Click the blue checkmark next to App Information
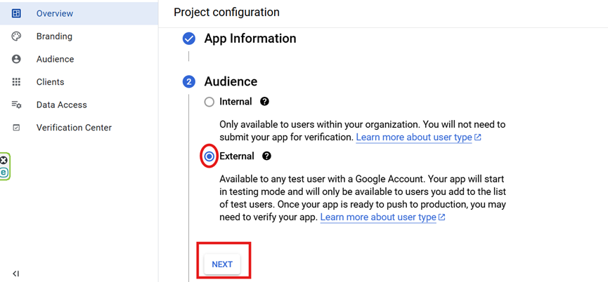 point(188,39)
